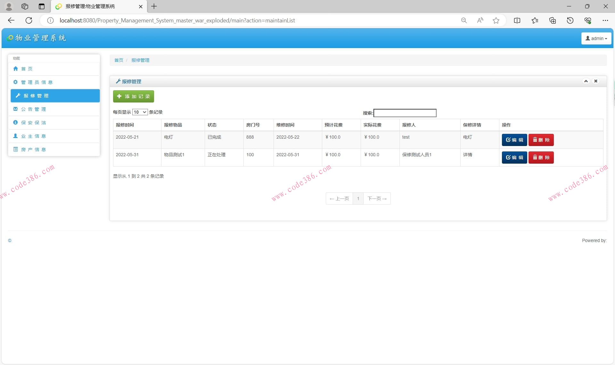Viewport: 615px width, 365px height.
Task: Delete the 物品测试1 record
Action: point(541,158)
